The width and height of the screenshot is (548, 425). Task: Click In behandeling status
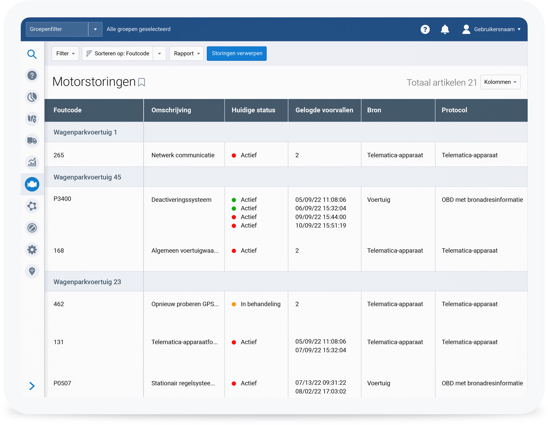260,304
